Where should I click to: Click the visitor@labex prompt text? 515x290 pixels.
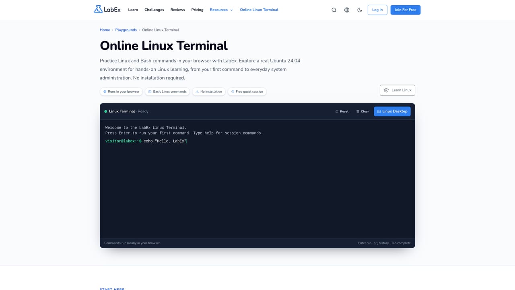coord(123,141)
